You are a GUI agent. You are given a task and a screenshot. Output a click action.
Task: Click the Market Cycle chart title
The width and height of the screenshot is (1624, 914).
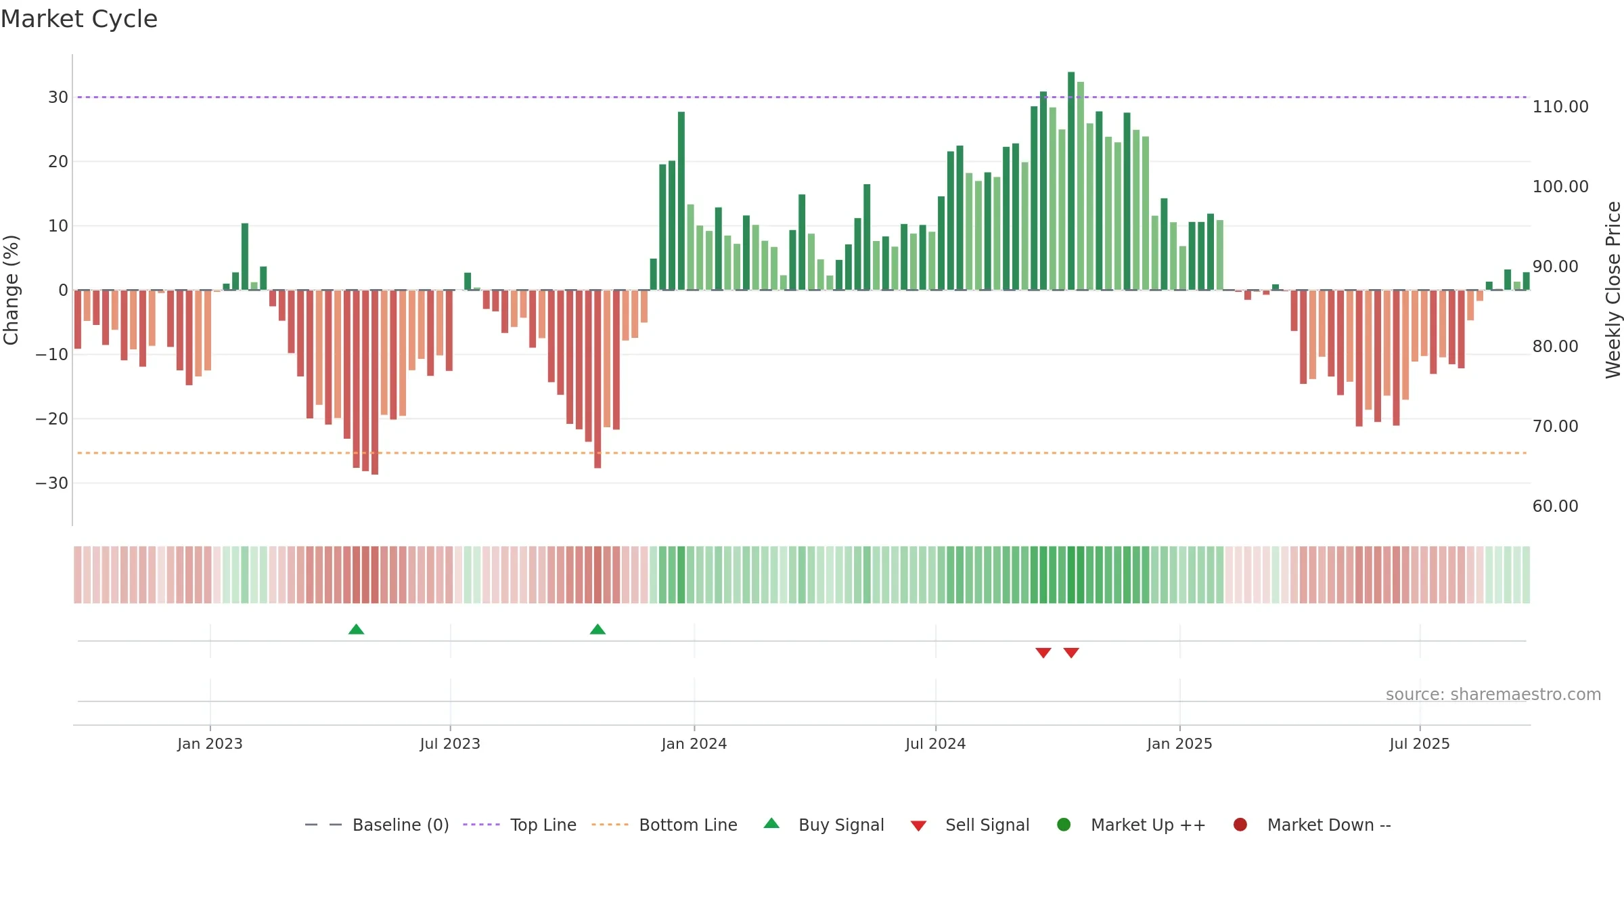pos(79,19)
